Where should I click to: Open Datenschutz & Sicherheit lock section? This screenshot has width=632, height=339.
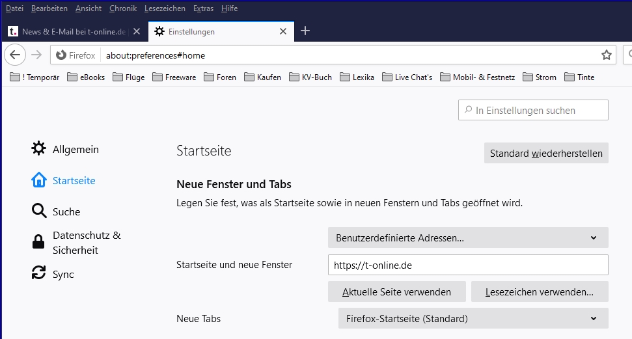coord(39,242)
